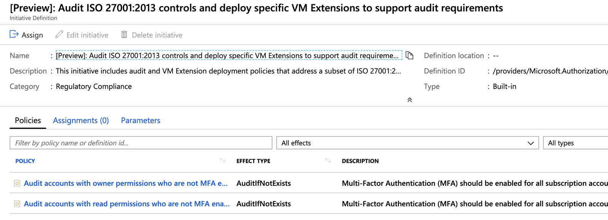608x220 pixels.
Task: Sort by the Policy column arrows
Action: [x=223, y=161]
